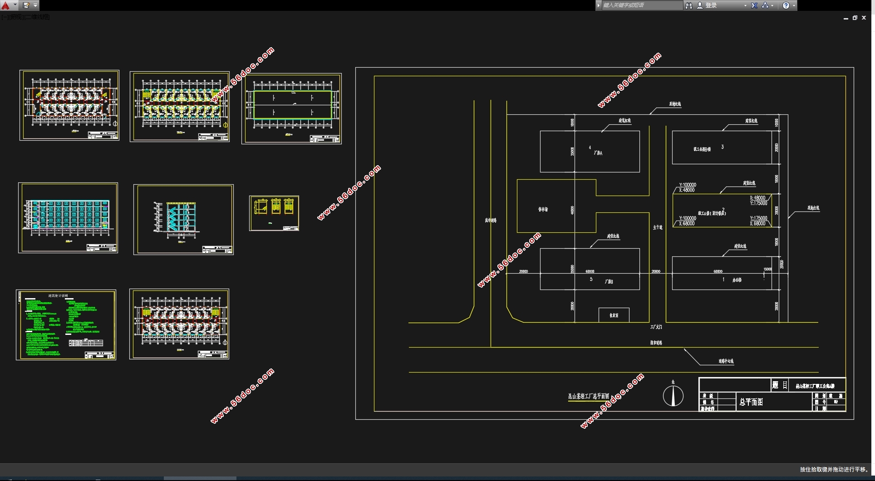Open the [二维线框] visual style menu
The height and width of the screenshot is (481, 875).
38,17
